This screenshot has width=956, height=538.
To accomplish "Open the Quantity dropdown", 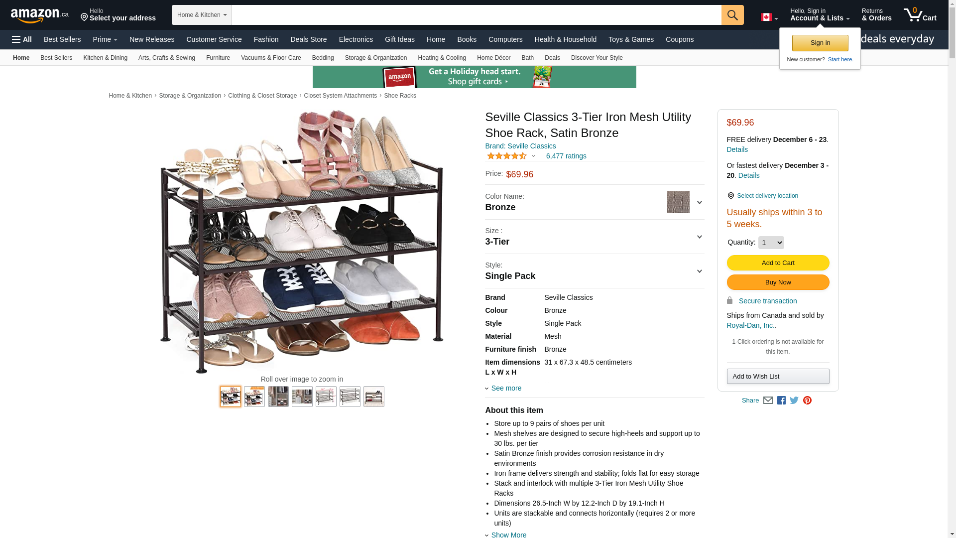I will point(771,243).
